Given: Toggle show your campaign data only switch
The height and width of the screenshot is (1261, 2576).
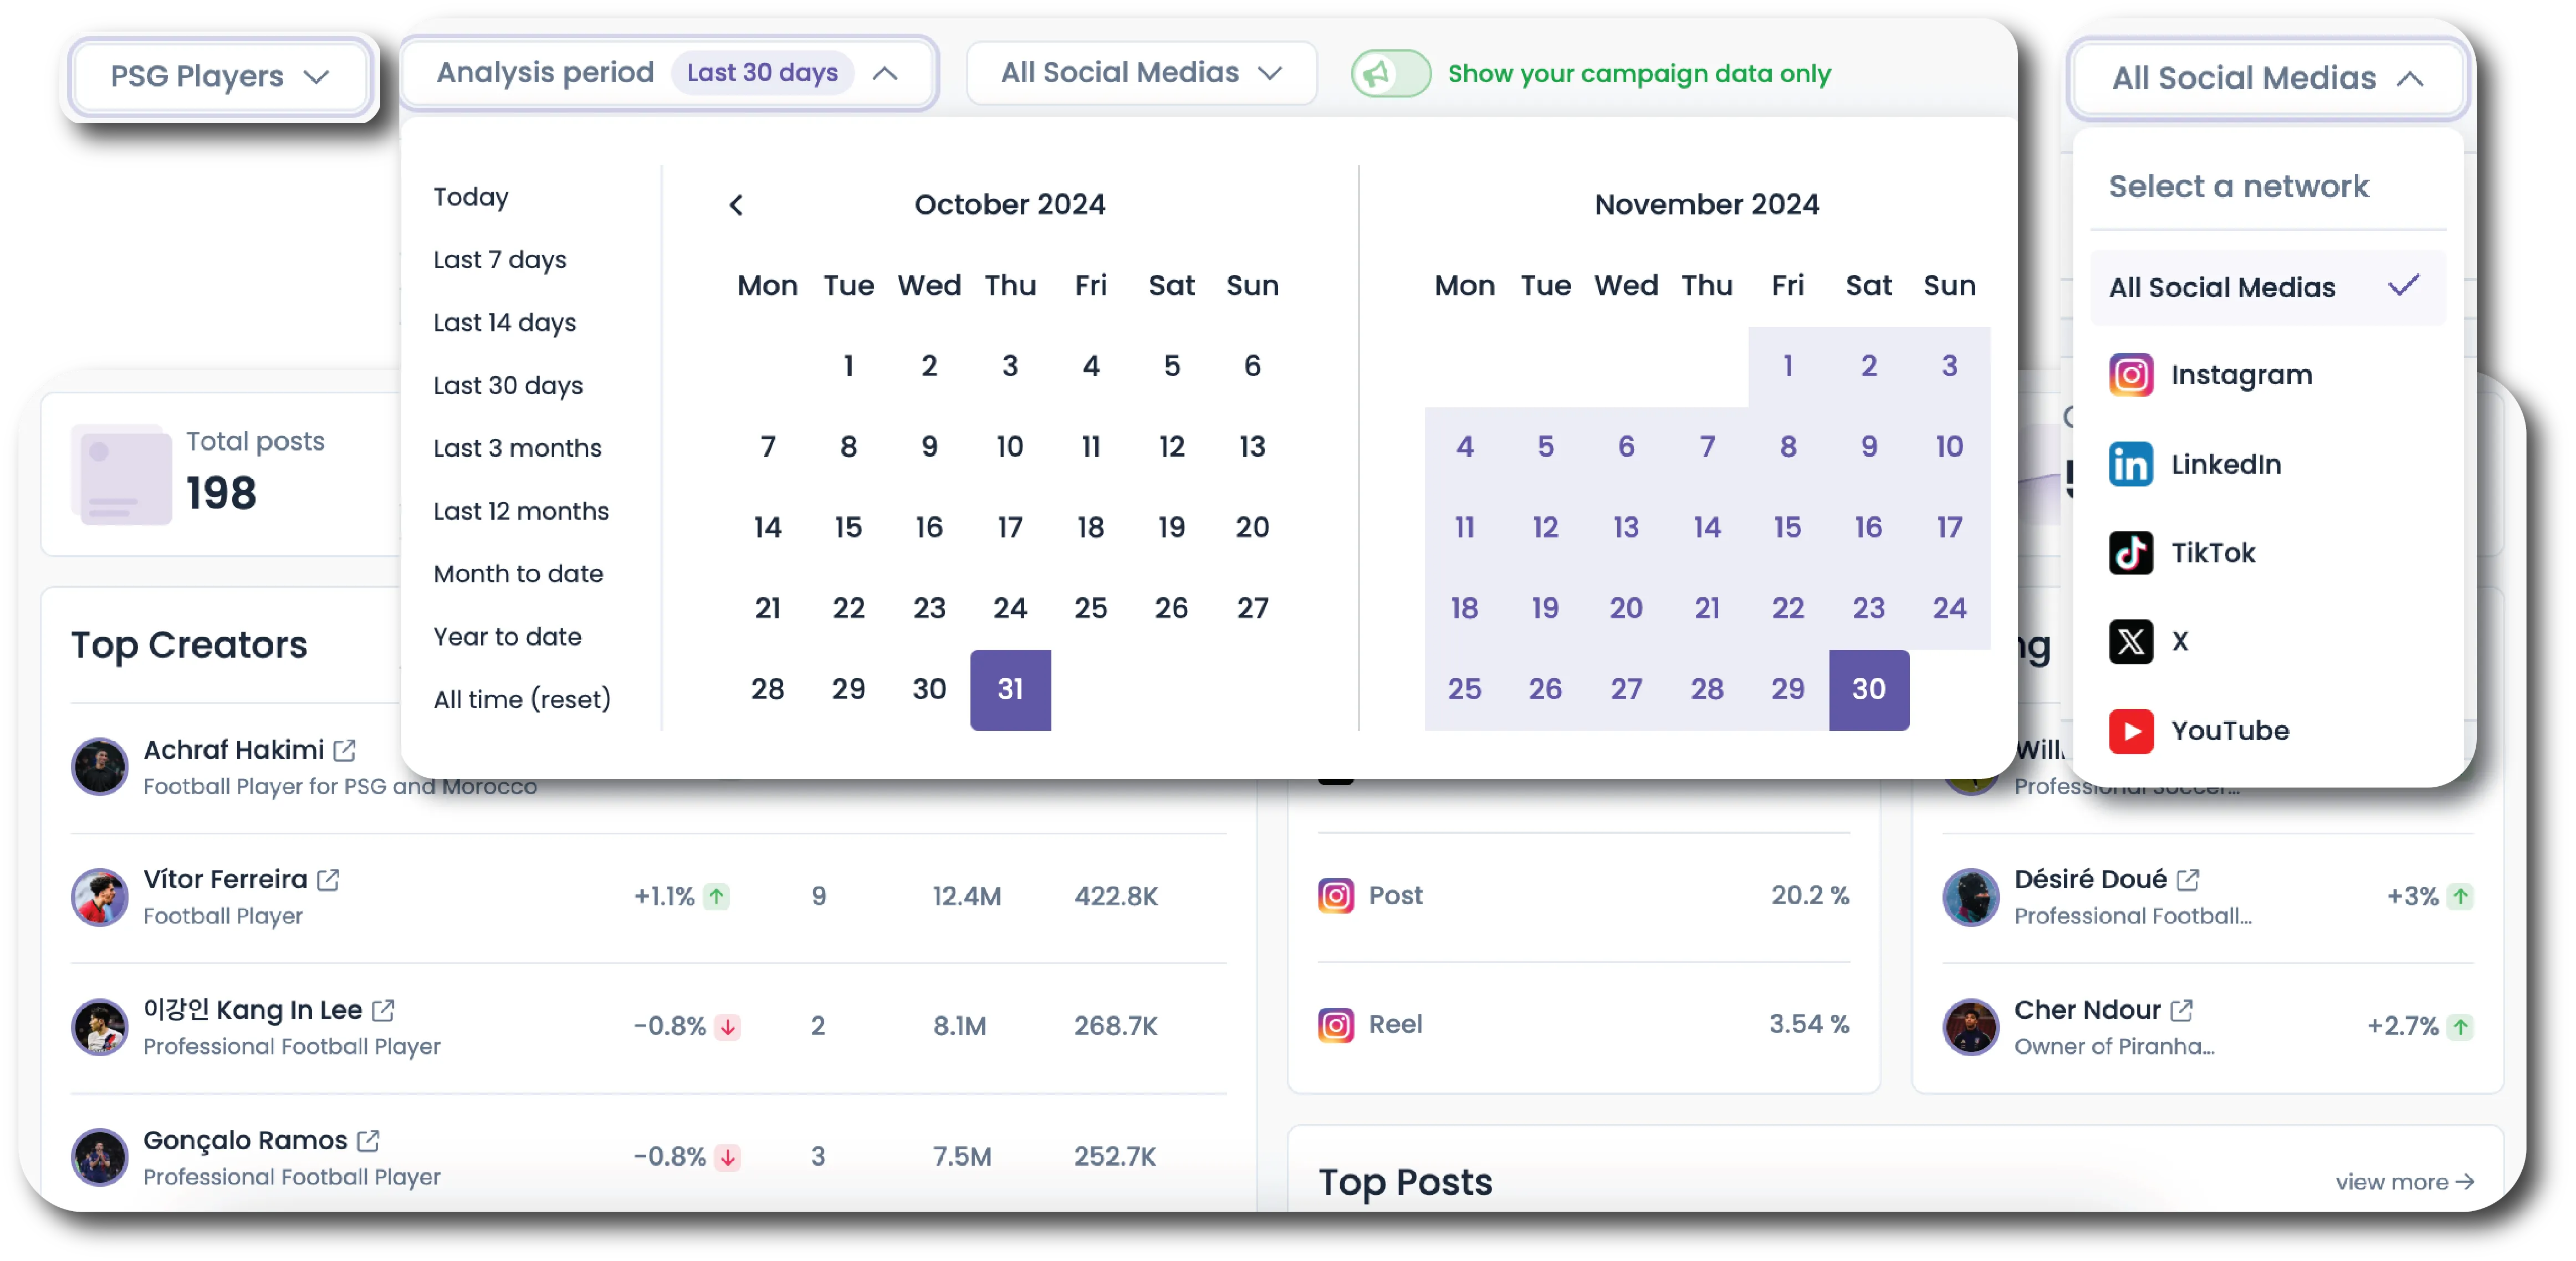Looking at the screenshot, I should [x=1390, y=74].
